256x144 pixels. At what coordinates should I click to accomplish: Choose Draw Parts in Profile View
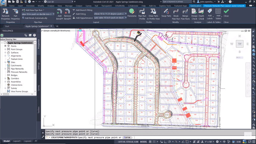153,14
